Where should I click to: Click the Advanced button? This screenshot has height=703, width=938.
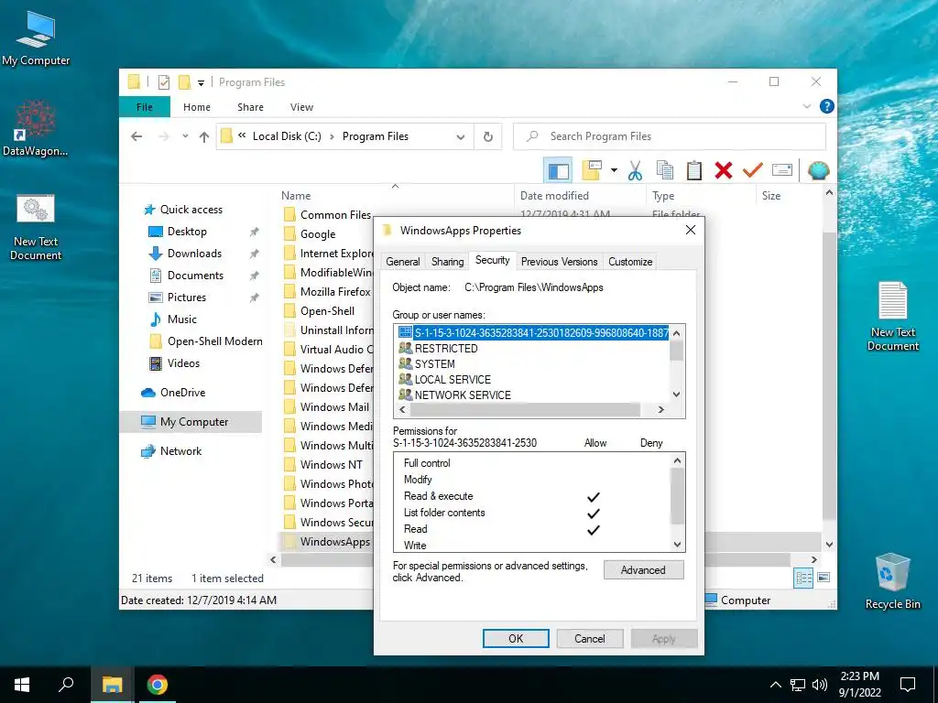point(643,570)
